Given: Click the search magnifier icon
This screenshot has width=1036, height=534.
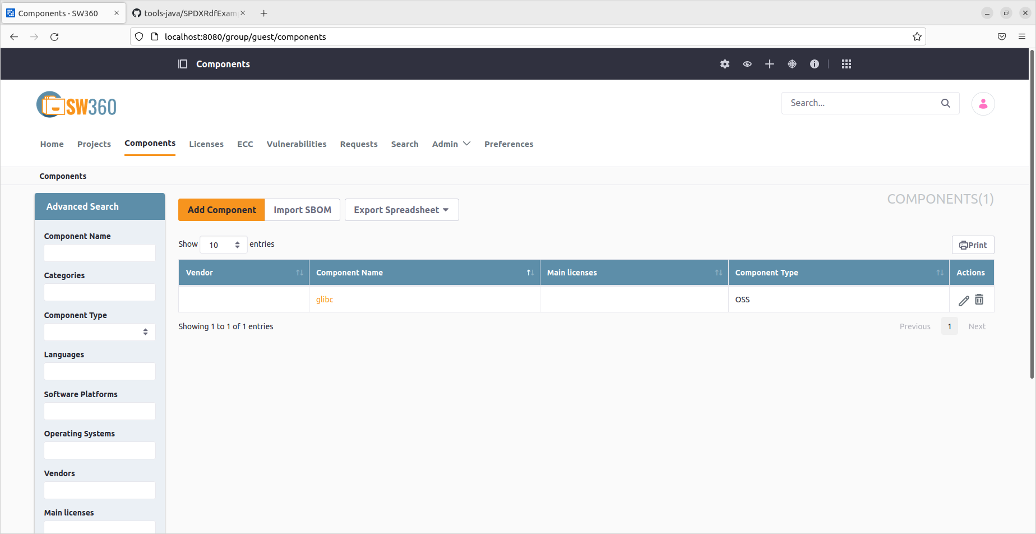Looking at the screenshot, I should click(x=945, y=103).
